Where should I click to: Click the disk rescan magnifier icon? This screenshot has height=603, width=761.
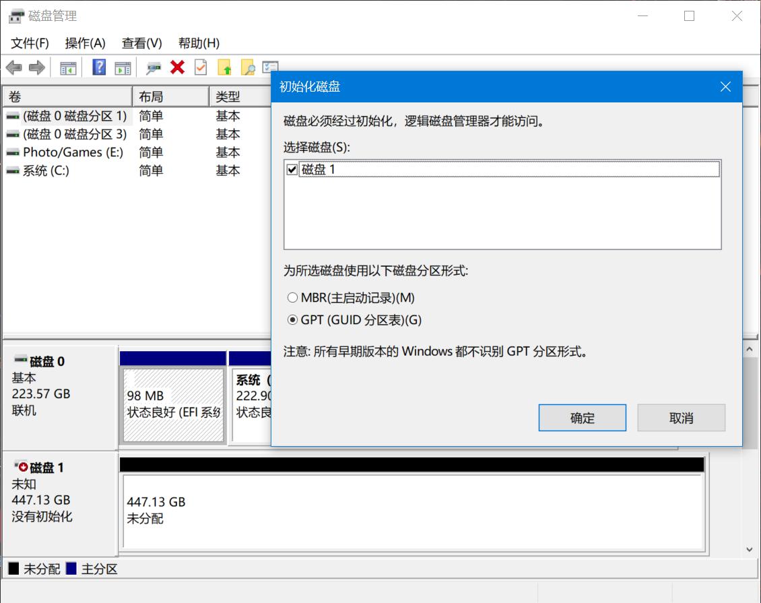152,67
